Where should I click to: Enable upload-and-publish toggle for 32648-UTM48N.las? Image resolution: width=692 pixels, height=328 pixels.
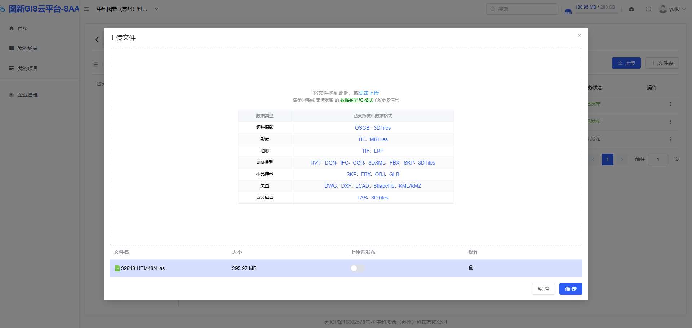pos(358,268)
